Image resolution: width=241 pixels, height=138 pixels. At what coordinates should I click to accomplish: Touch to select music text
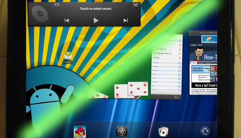(x=96, y=9)
